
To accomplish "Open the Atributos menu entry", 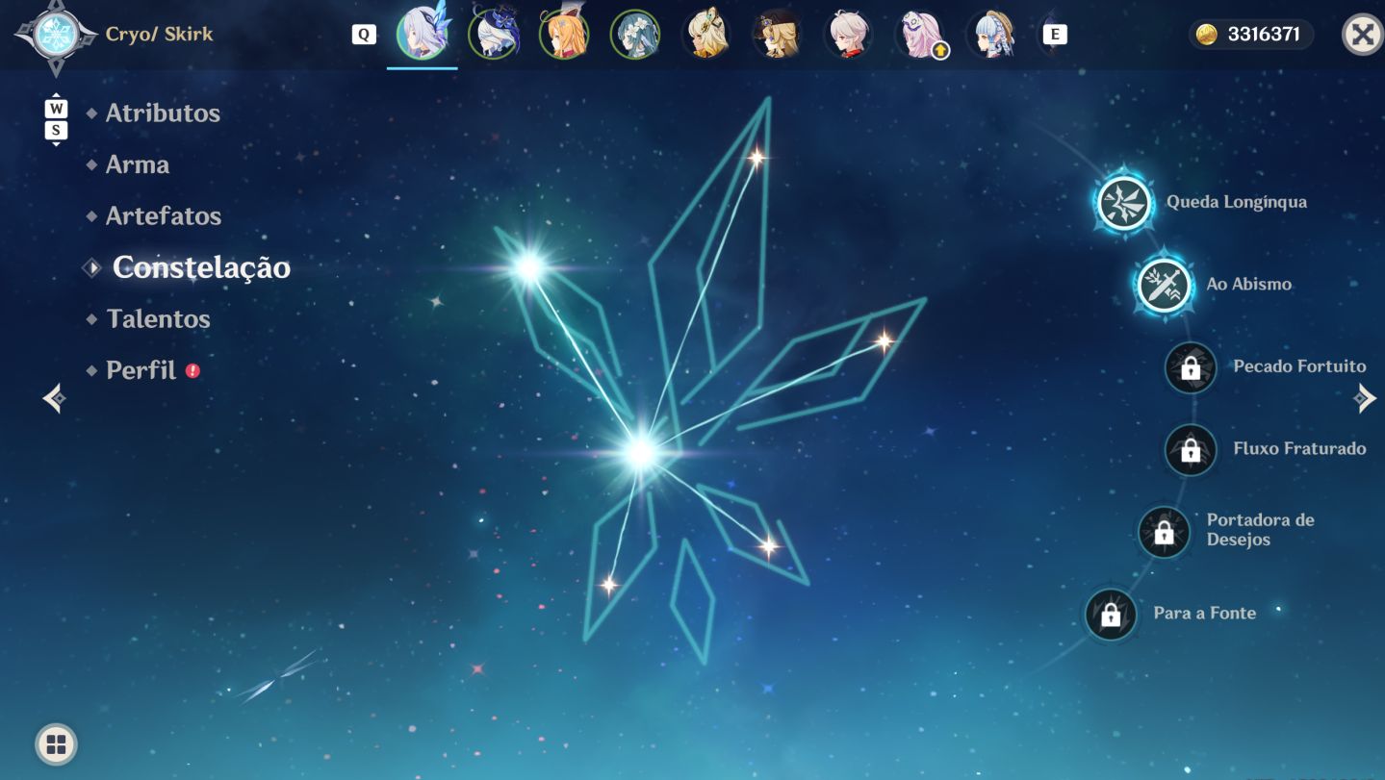I will point(163,113).
